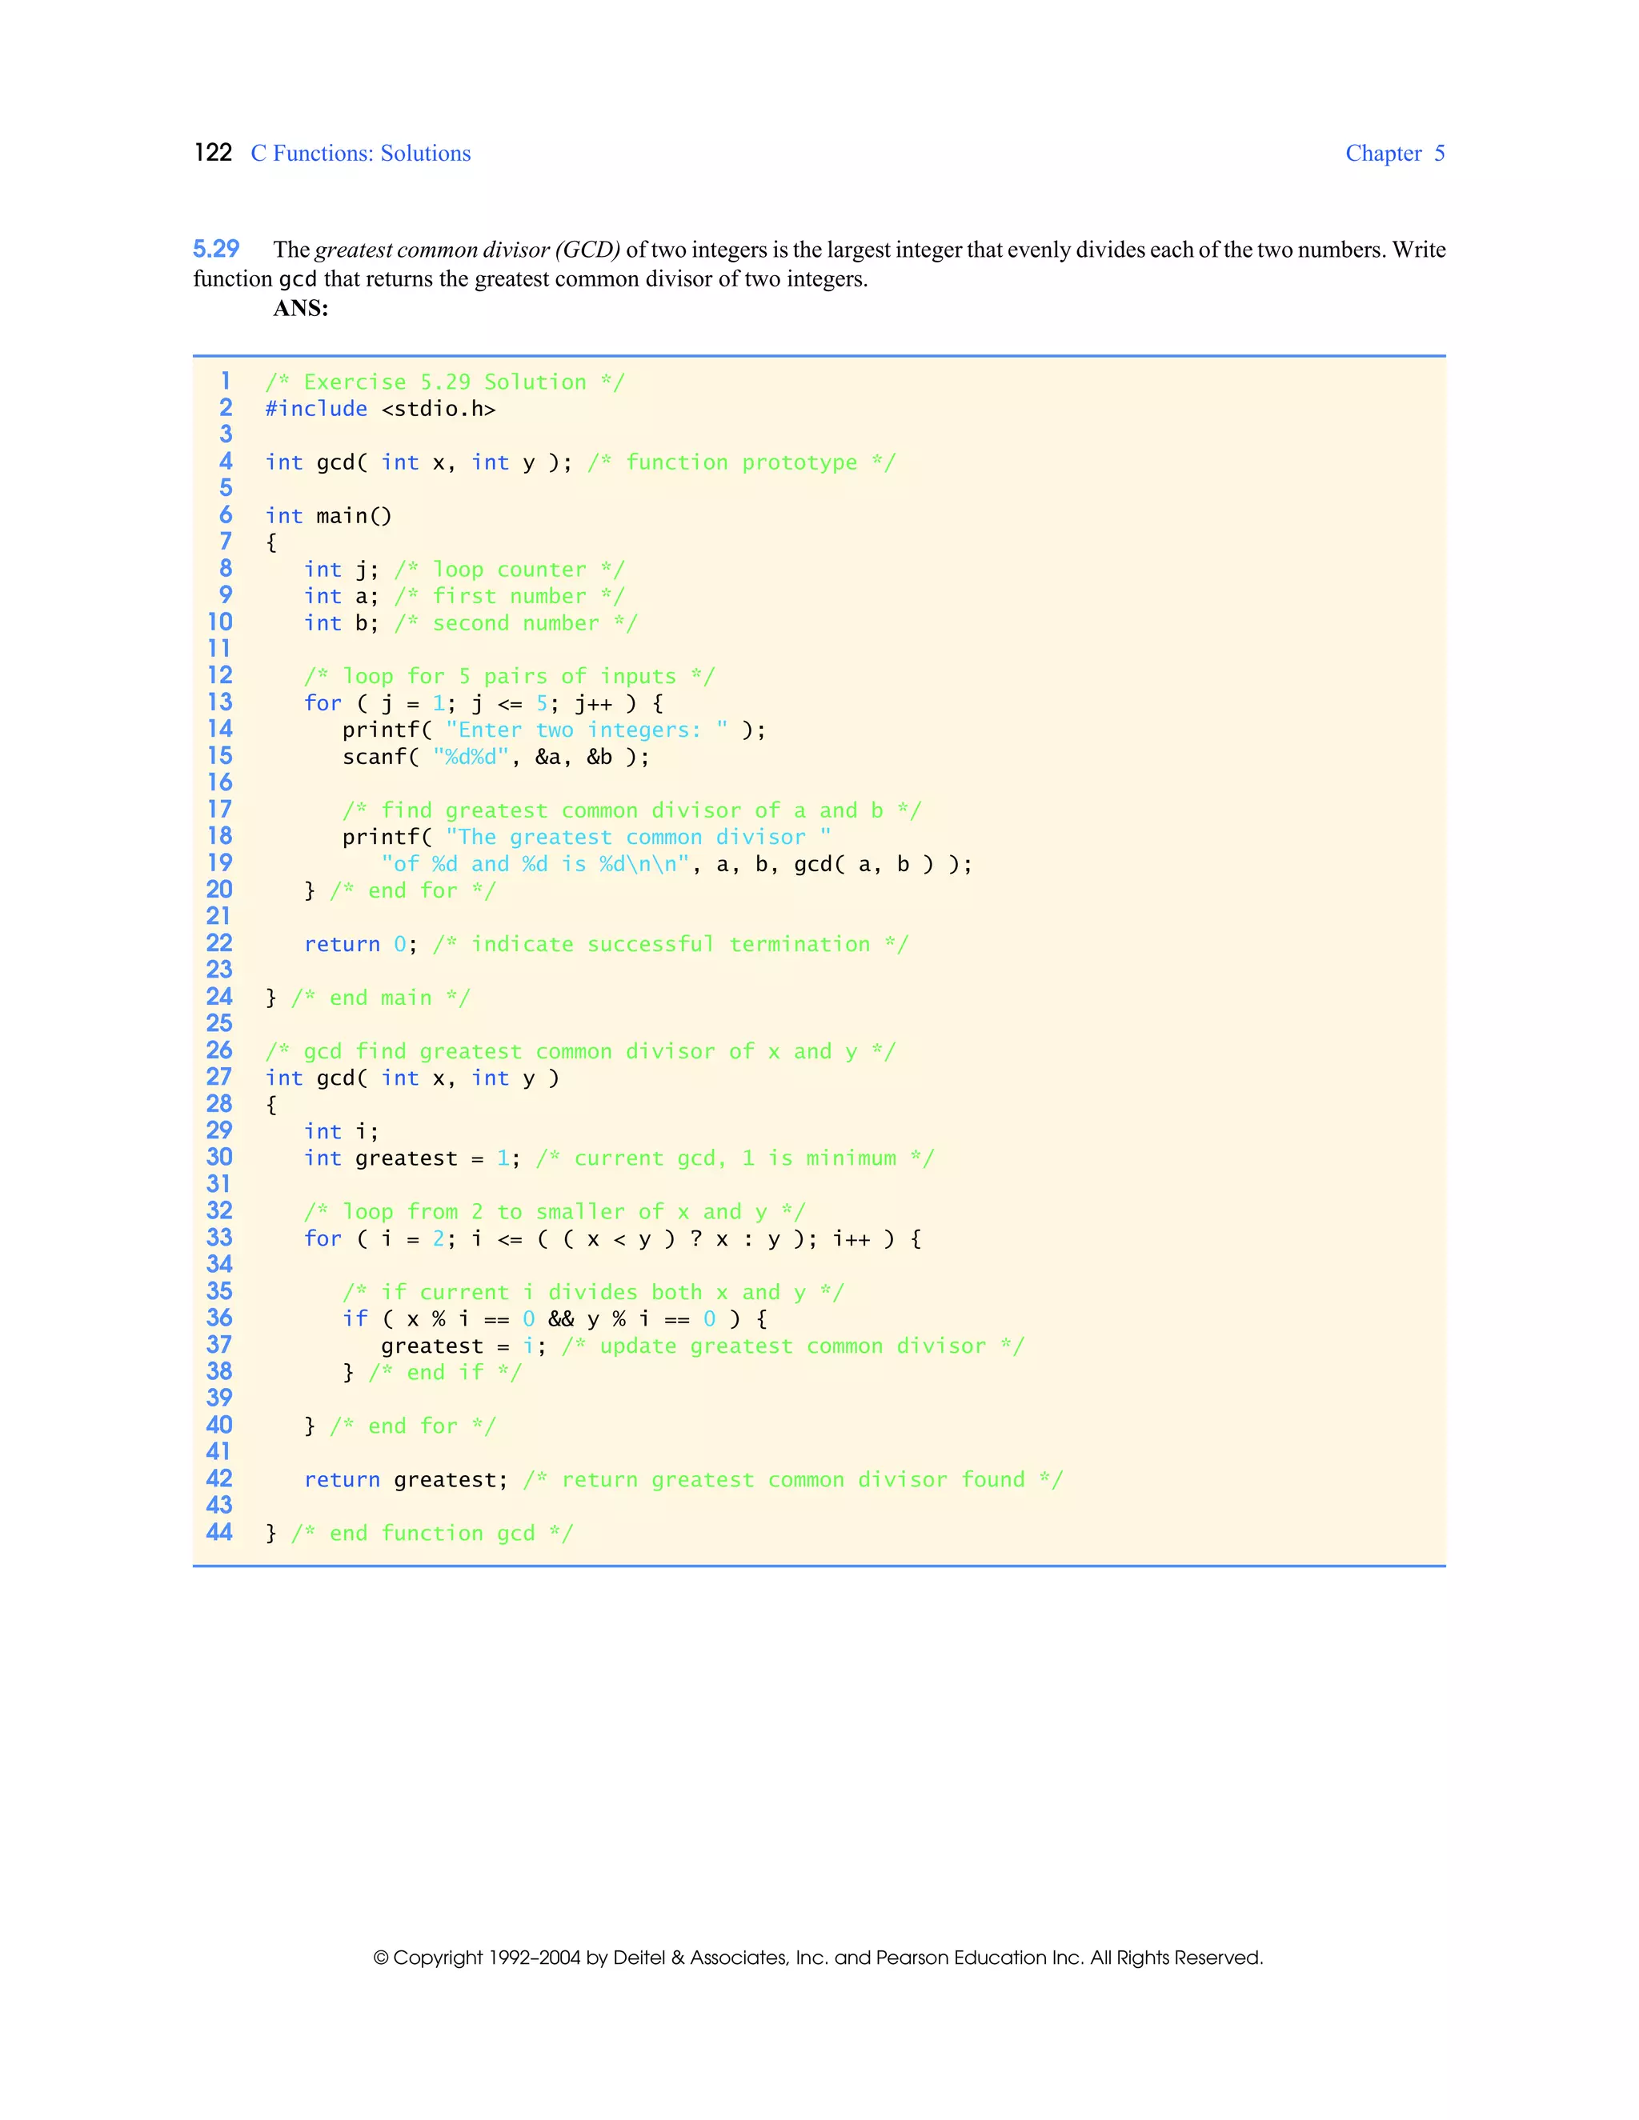Click the italic phrase "greatest common divisor (GCD)"

point(467,250)
